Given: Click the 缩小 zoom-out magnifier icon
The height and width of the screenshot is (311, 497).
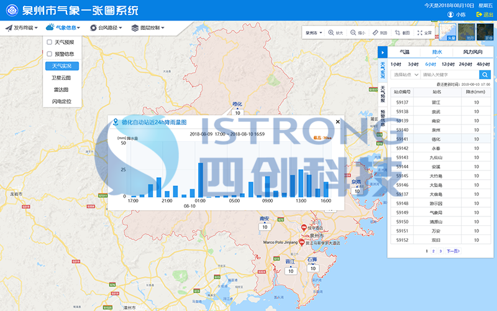Looking at the screenshot, I should (x=353, y=33).
